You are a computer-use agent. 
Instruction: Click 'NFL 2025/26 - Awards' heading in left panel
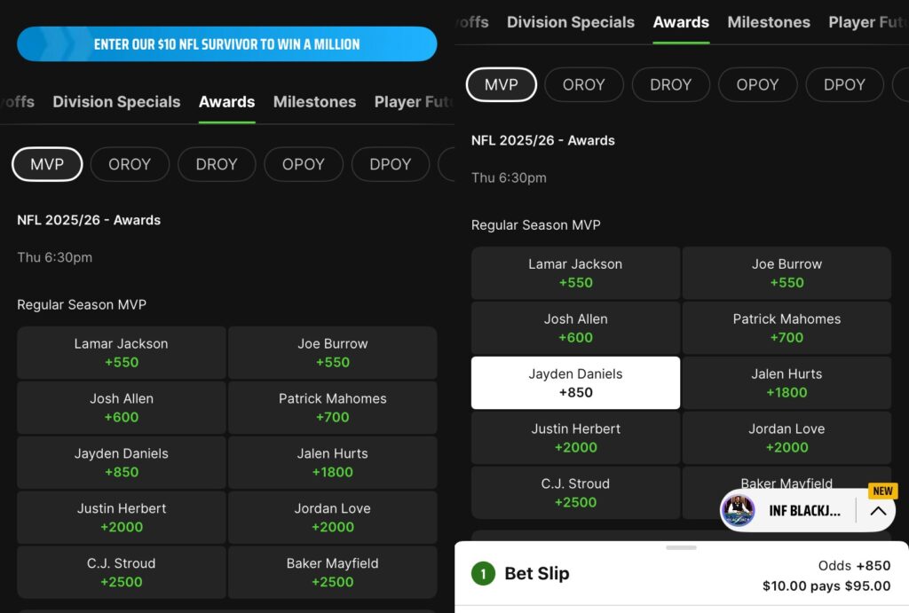point(89,220)
